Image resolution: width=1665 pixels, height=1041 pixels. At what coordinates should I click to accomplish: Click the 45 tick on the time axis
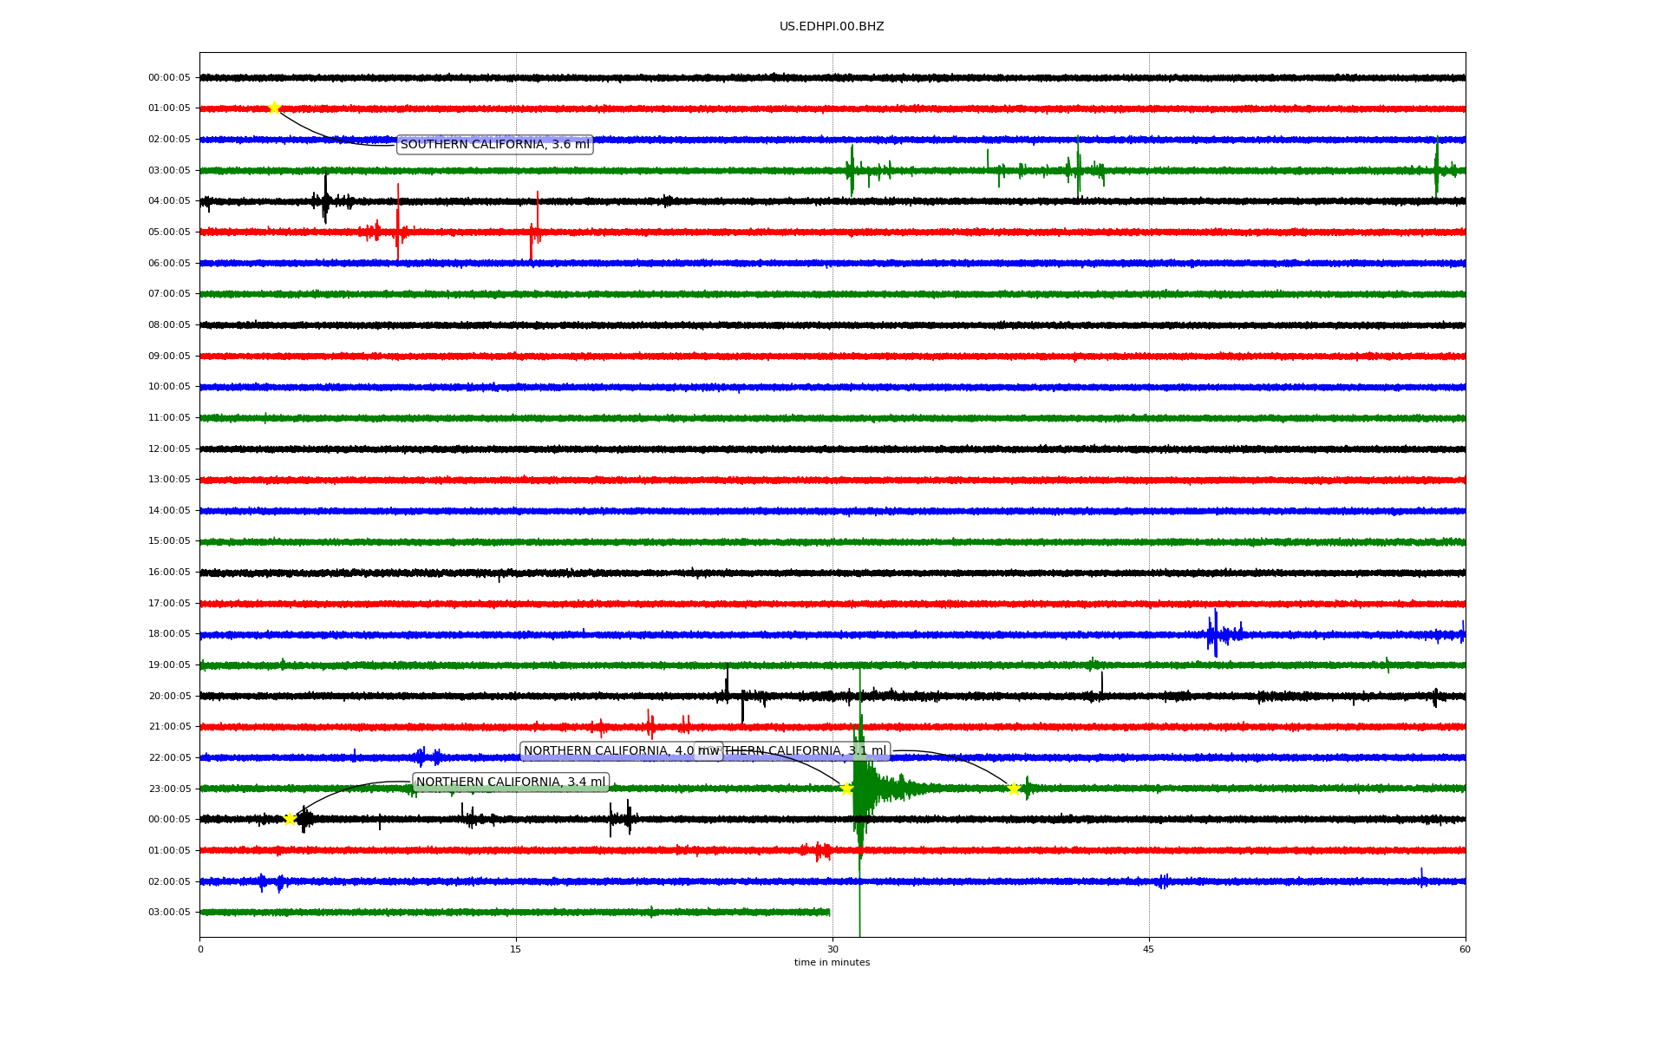point(1149,949)
